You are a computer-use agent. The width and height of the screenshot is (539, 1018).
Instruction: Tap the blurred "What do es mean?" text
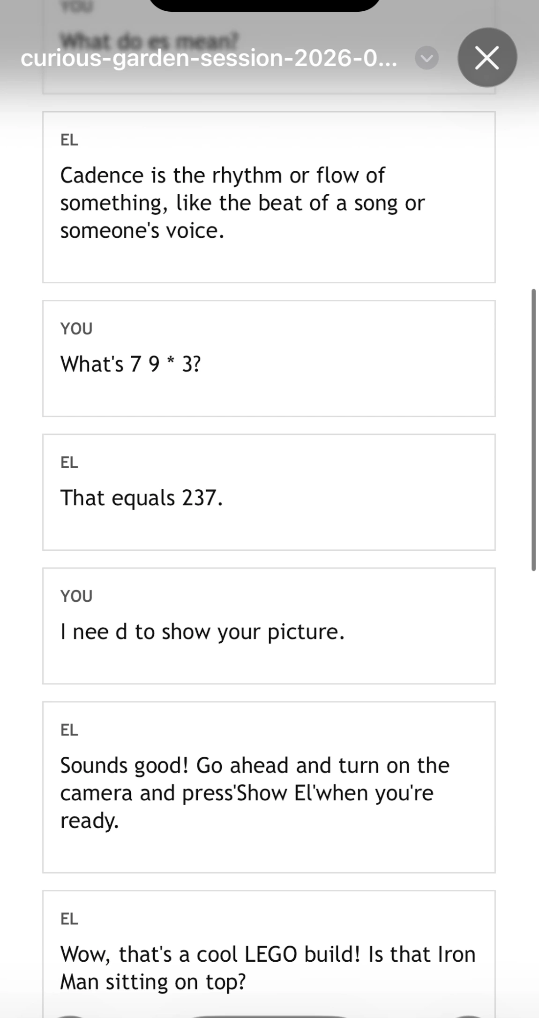150,40
